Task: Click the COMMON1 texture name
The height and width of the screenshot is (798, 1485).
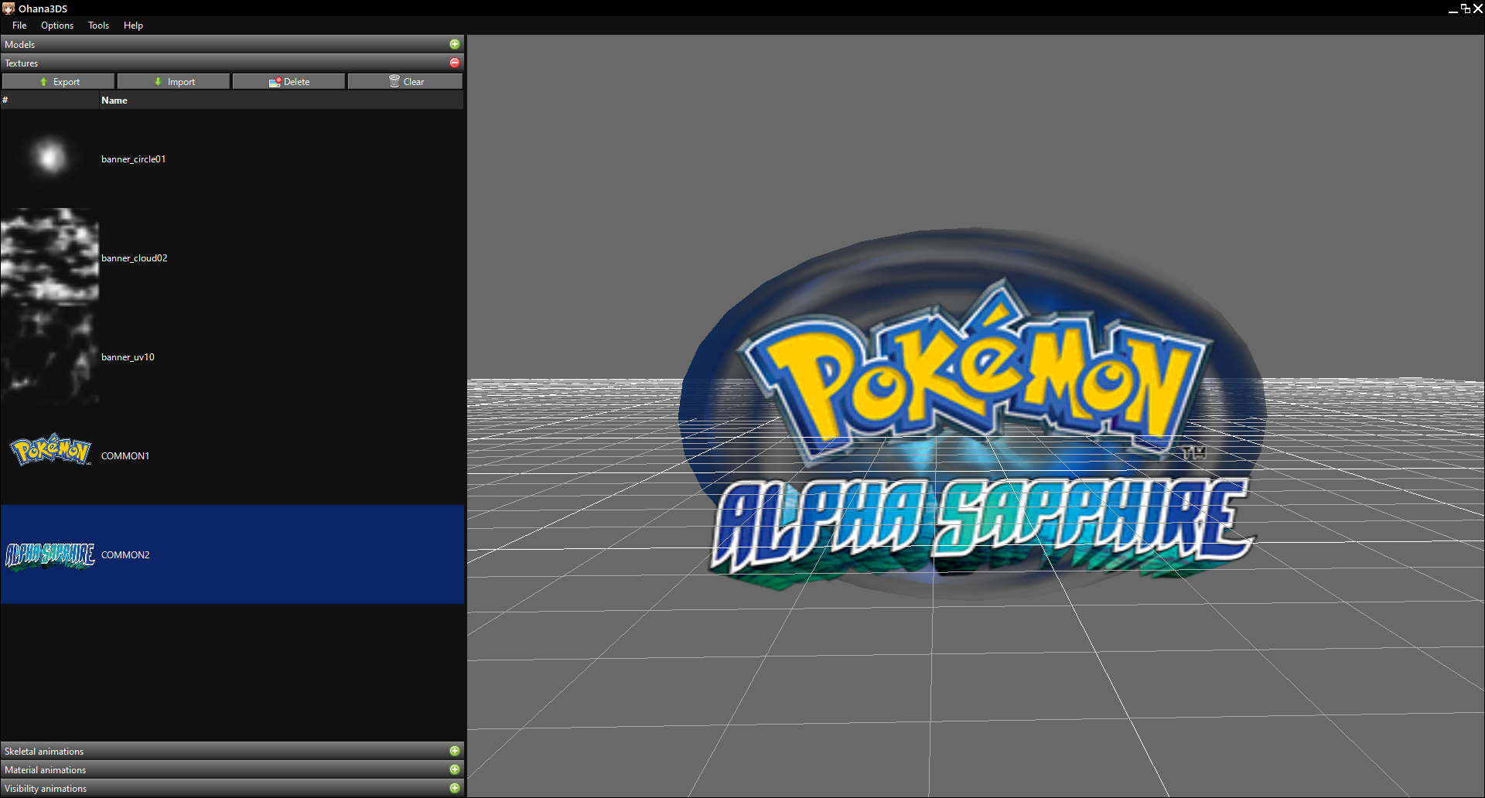Action: [125, 456]
